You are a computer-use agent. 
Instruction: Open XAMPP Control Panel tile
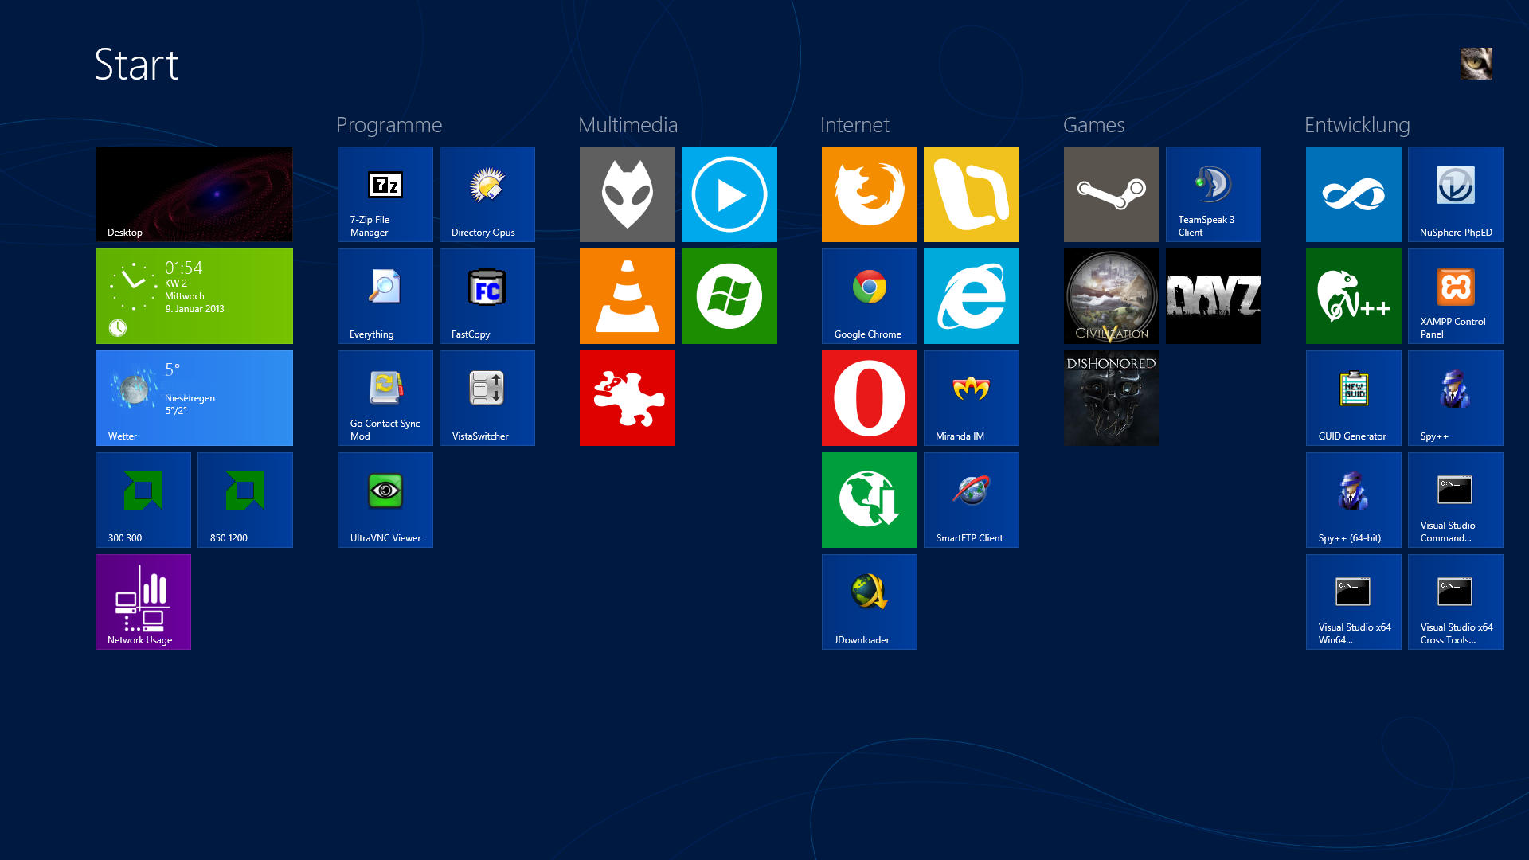(x=1455, y=296)
